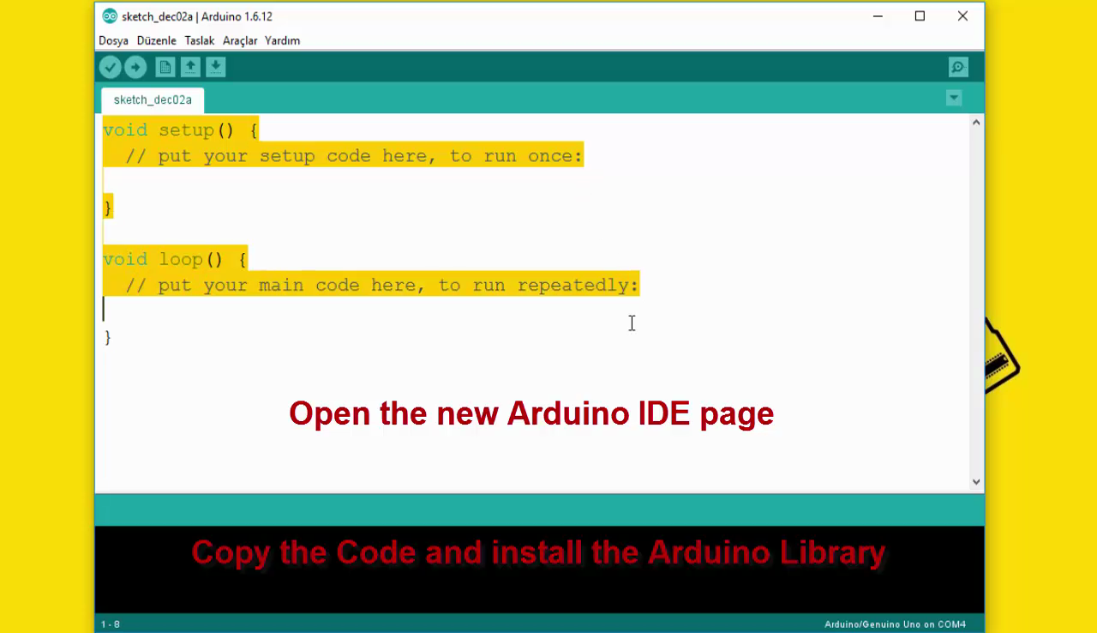This screenshot has width=1097, height=633.
Task: Open the Araçlar menu
Action: click(240, 40)
